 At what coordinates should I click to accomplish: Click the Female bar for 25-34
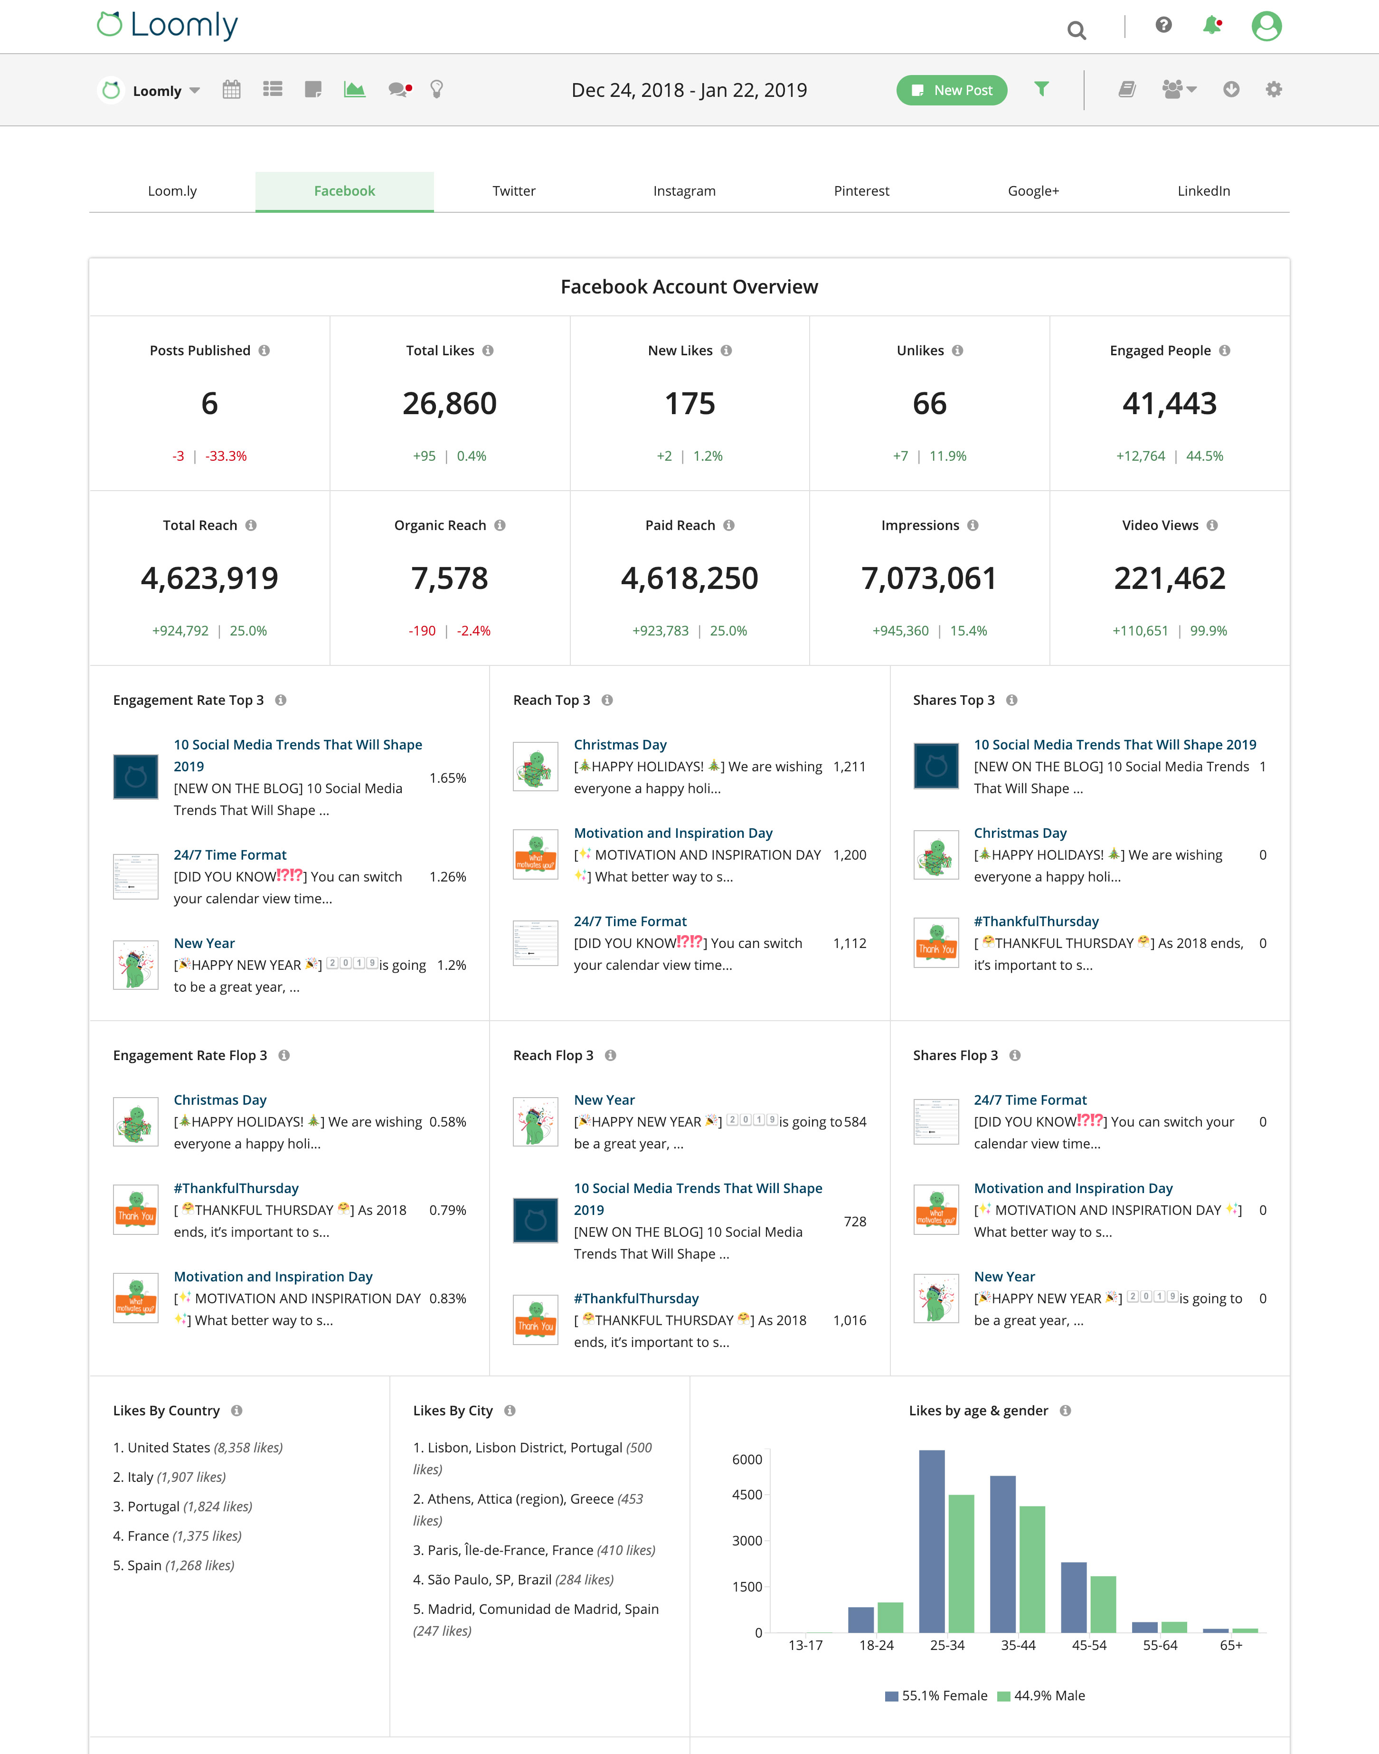932,1541
